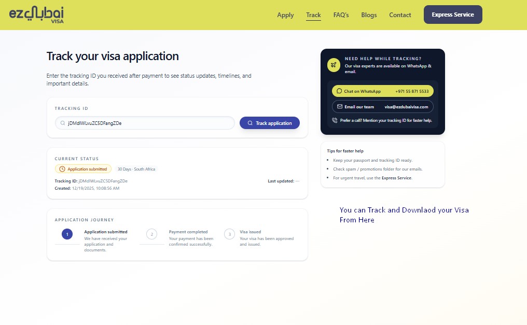Click the airplane icon in help panel
Image resolution: width=527 pixels, height=325 pixels.
tap(334, 65)
